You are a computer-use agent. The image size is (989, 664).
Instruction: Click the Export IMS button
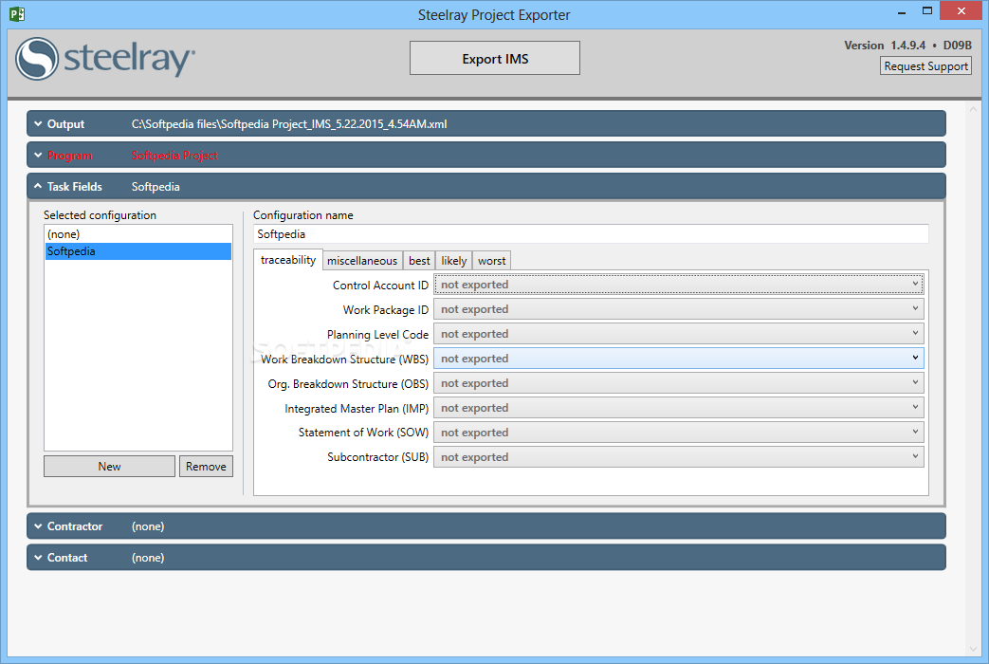click(x=495, y=58)
